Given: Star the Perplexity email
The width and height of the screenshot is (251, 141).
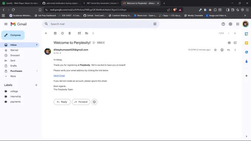Looking at the screenshot, I should [216, 50].
